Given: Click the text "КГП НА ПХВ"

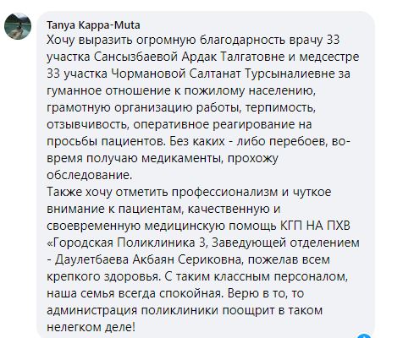Looking at the screenshot, I should pos(315,226).
